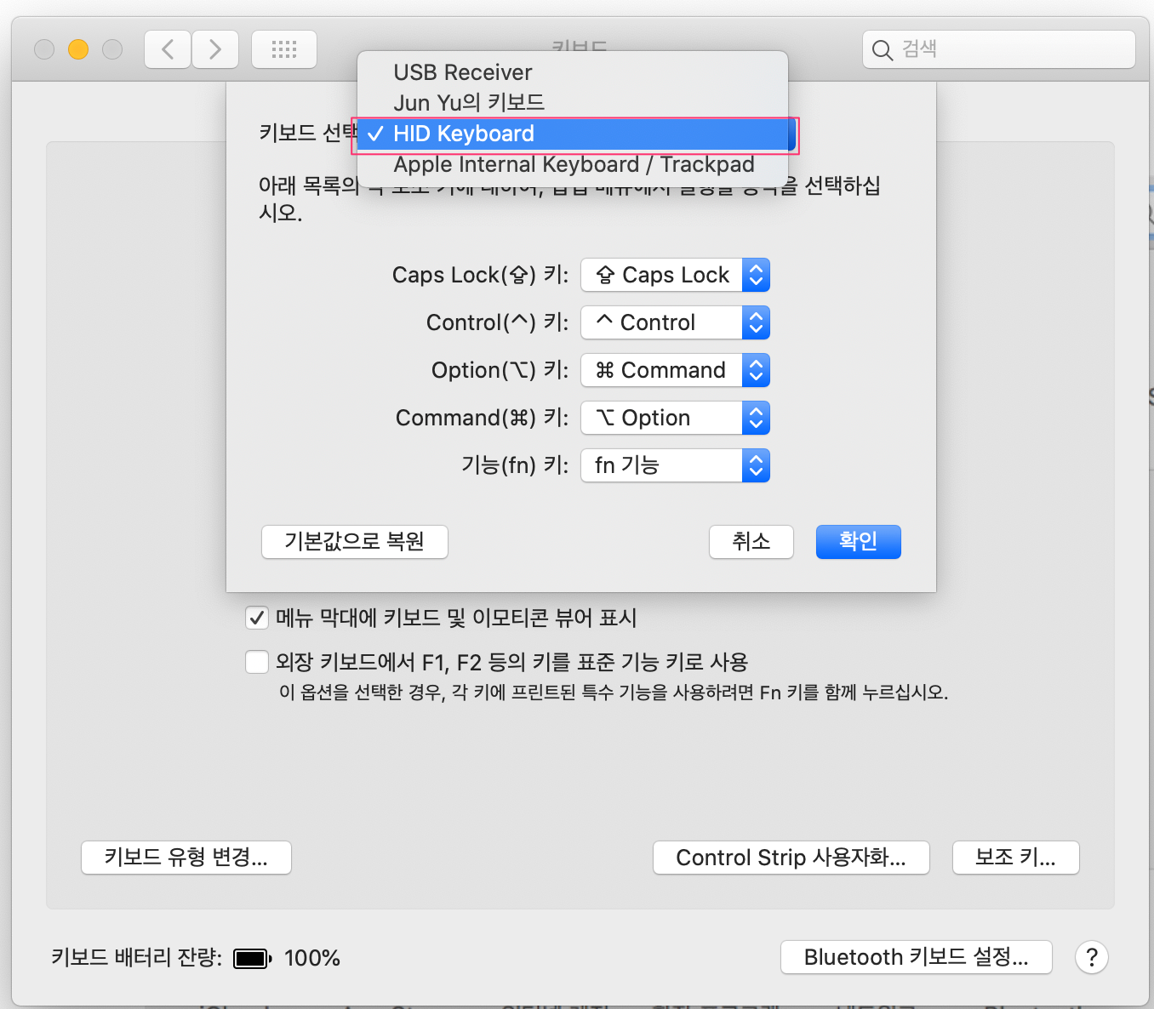Select Jun Yu의 키보드 menu item

tap(469, 103)
